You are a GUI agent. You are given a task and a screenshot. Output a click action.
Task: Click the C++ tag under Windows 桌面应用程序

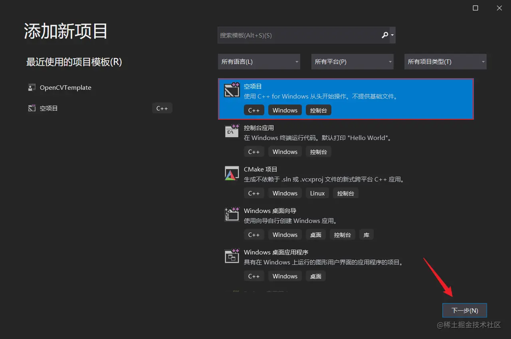(254, 276)
